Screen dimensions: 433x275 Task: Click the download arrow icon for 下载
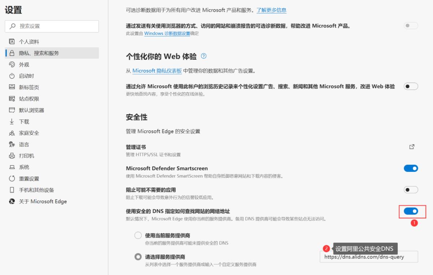pos(11,122)
